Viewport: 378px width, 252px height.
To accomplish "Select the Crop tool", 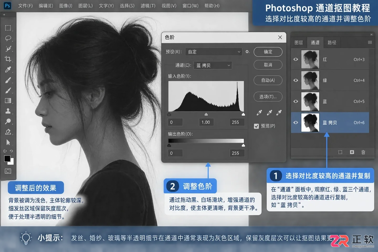I will point(8,59).
